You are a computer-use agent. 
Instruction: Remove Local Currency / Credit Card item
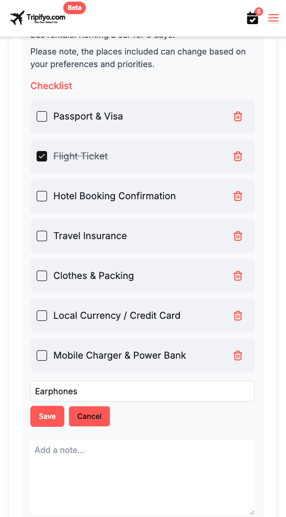pyautogui.click(x=238, y=316)
